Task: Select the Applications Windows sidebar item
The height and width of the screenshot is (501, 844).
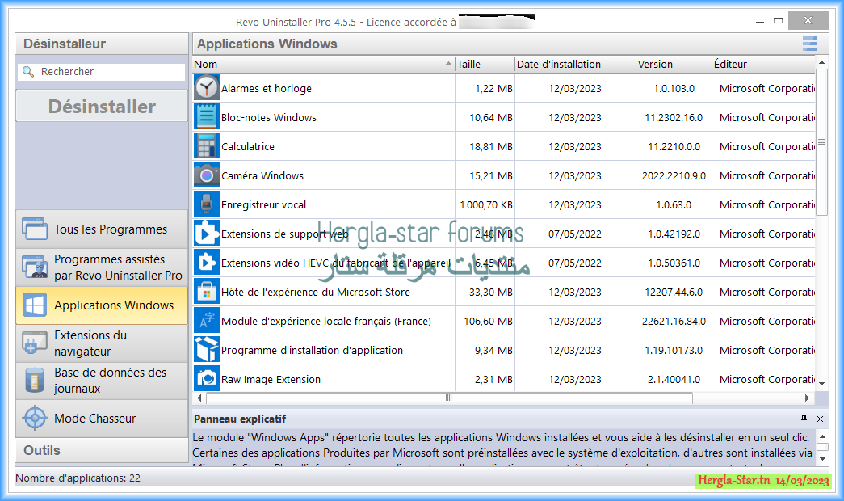Action: tap(102, 305)
